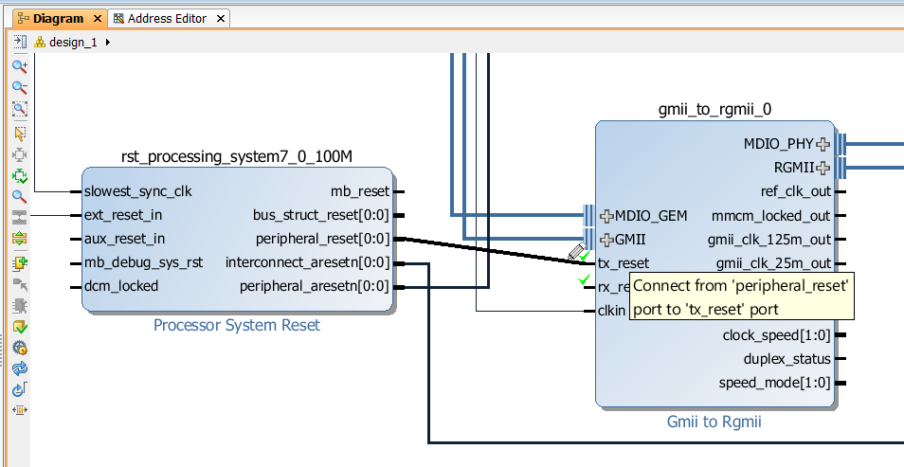This screenshot has width=904, height=467.
Task: Click the Optimize Routing icon
Action: click(20, 389)
